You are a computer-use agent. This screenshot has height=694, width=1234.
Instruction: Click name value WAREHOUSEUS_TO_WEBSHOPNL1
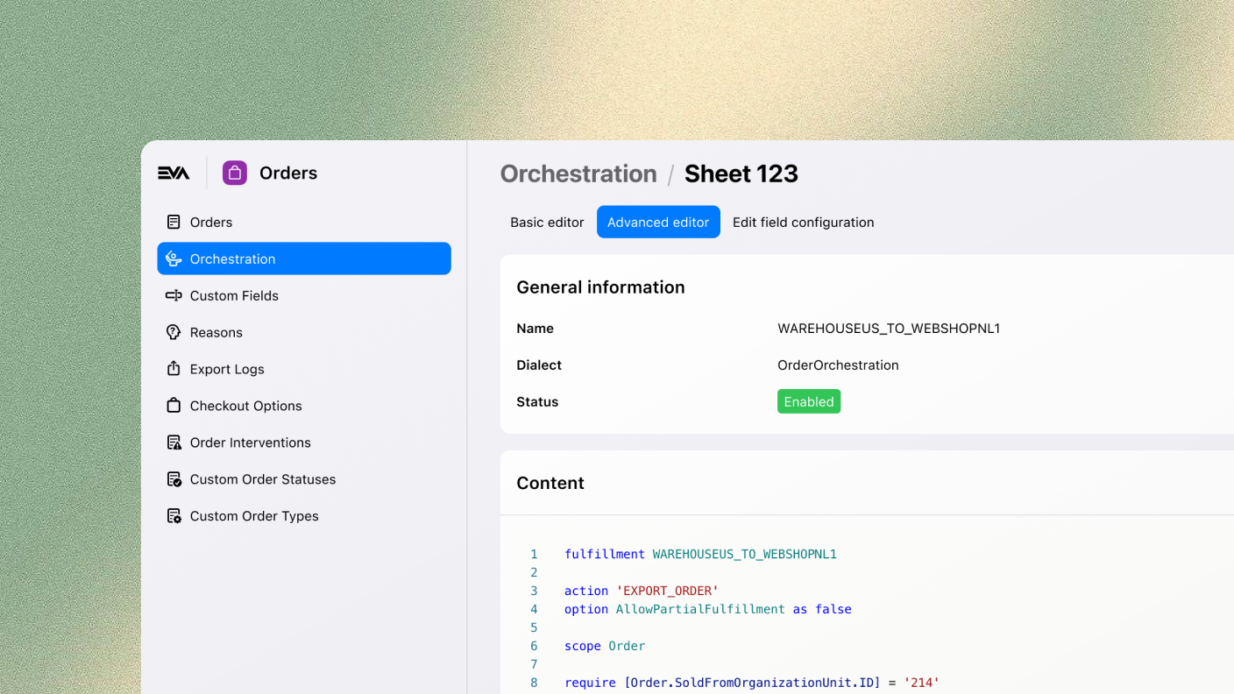pos(889,329)
